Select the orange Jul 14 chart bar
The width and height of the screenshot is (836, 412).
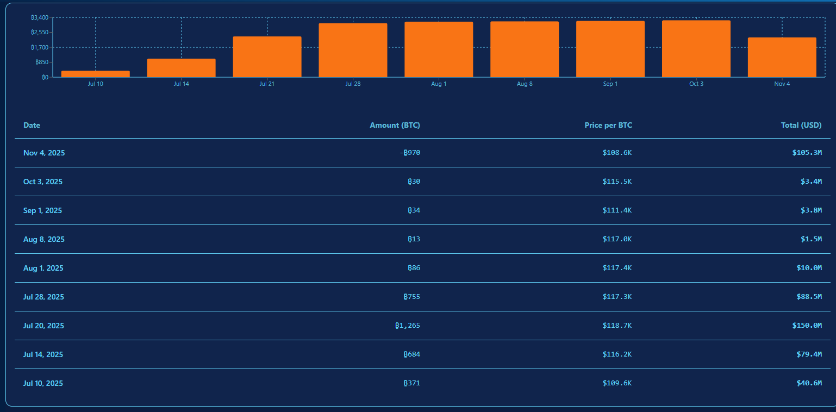pyautogui.click(x=181, y=68)
